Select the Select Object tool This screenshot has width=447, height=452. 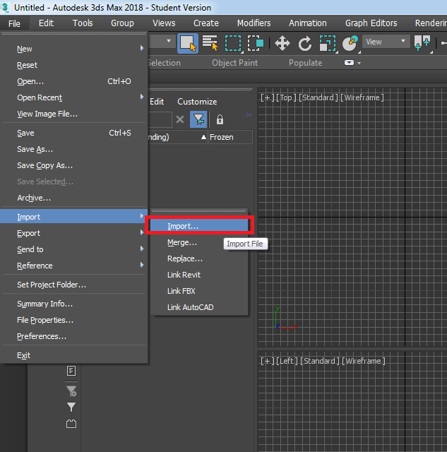tap(188, 43)
